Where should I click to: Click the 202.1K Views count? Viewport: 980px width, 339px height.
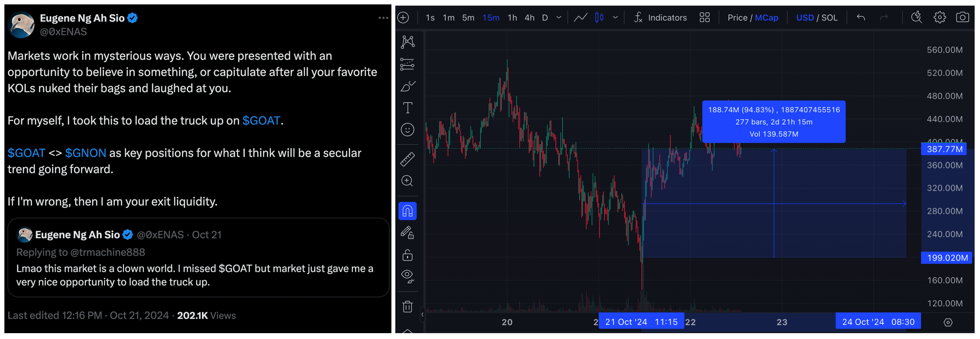[x=206, y=316]
